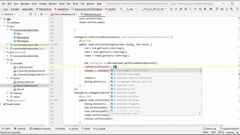
Task: Click the UTF-8 encoding status entry
Action: [x=221, y=132]
